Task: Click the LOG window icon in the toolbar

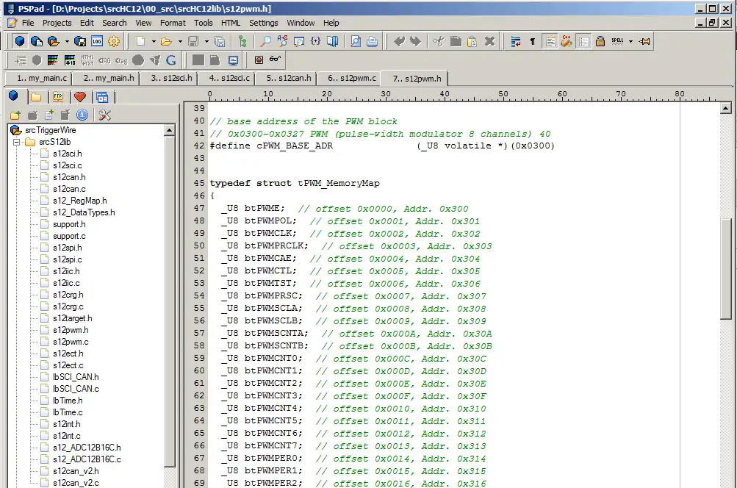Action: coord(96,42)
